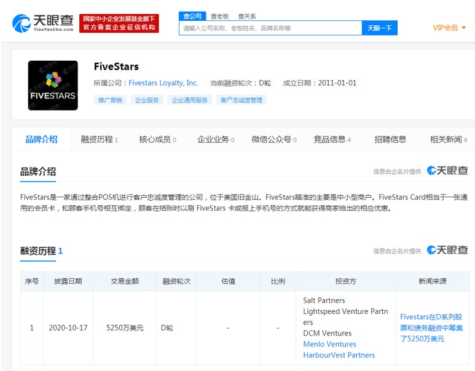Click the 天眼查 logo beside 融资历程 heading
Viewport: 475px width, 371px height.
pyautogui.click(x=447, y=250)
